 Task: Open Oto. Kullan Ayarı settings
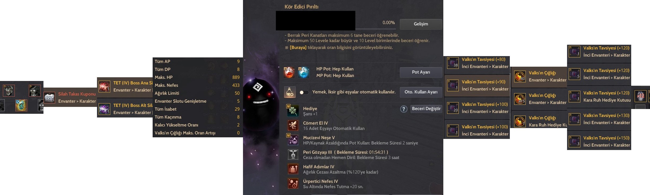pyautogui.click(x=421, y=92)
